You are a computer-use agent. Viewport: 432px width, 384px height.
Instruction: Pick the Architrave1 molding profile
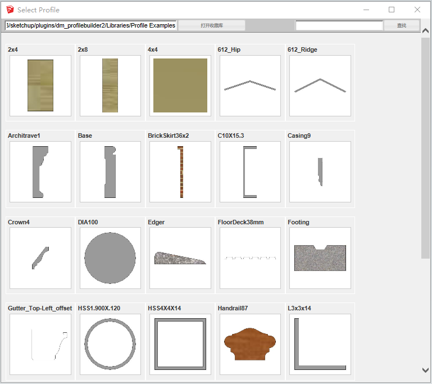40,171
